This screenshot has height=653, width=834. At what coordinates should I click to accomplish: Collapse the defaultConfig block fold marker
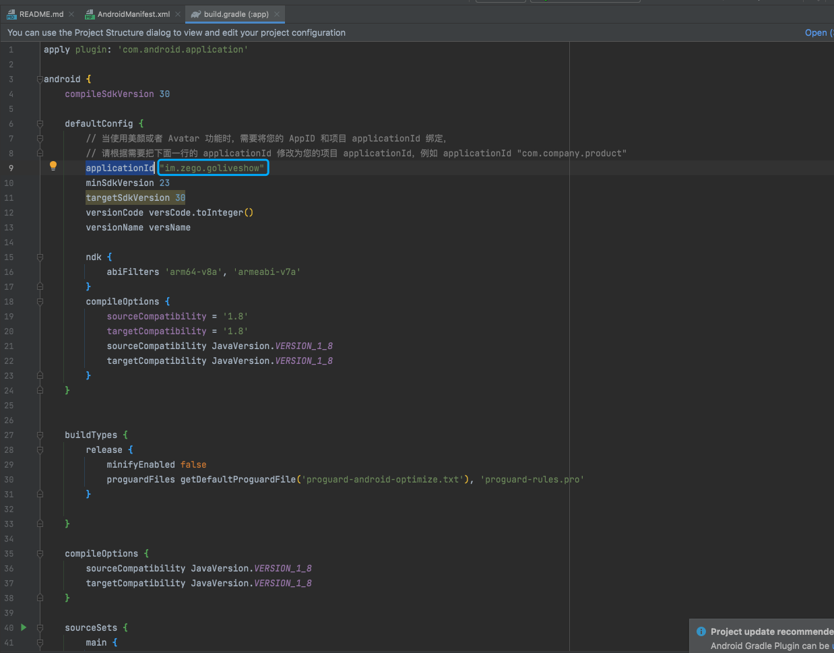tap(40, 124)
